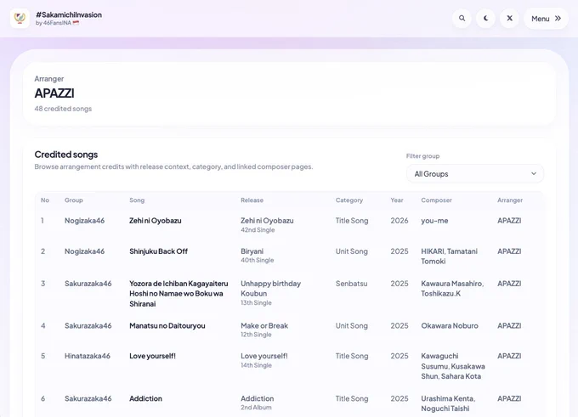Click APAZZI arranger in Shinjuku Back Off row
This screenshot has width=578, height=417.
pos(509,251)
